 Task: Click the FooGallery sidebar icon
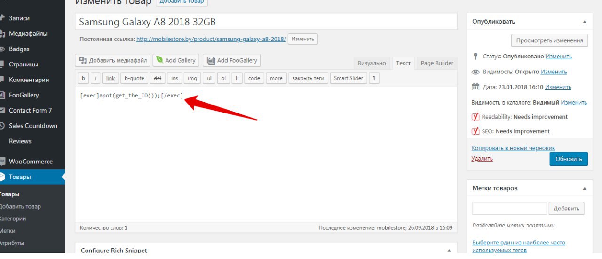[x=2, y=95]
